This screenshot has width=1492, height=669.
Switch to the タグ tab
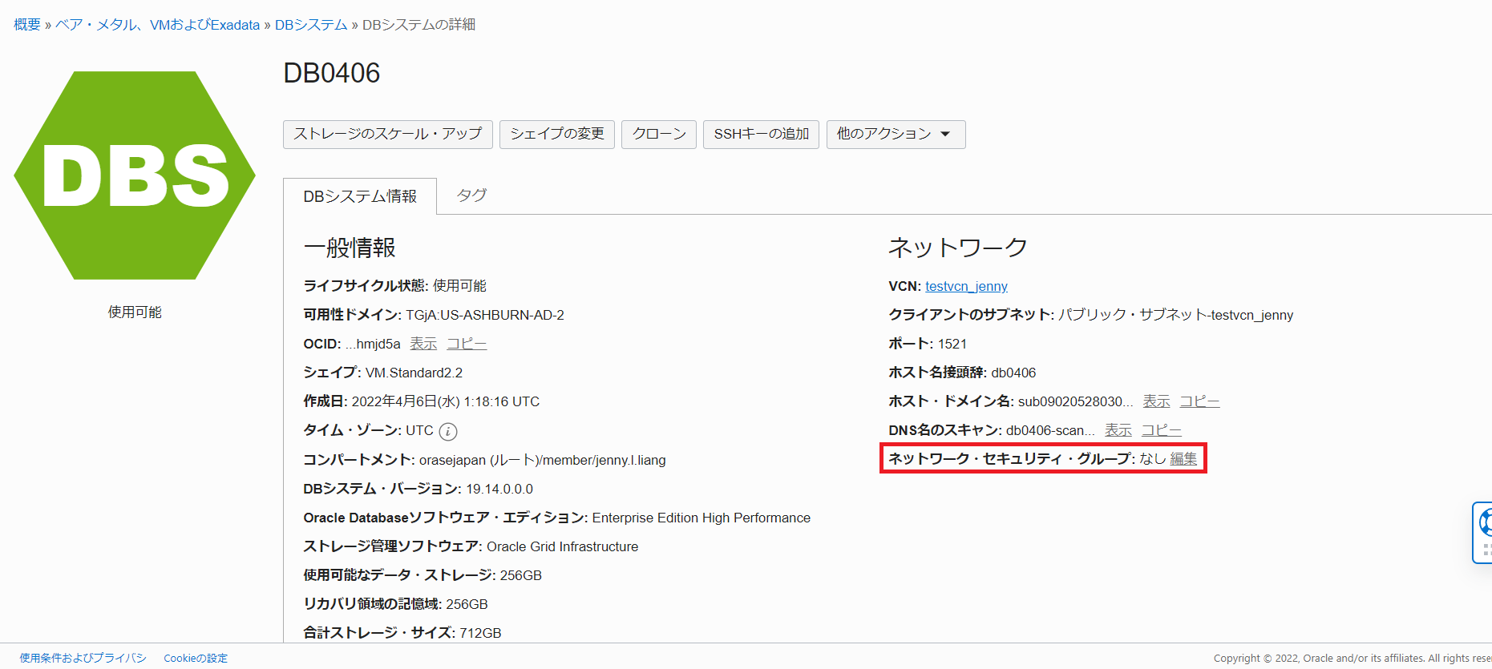pyautogui.click(x=471, y=195)
